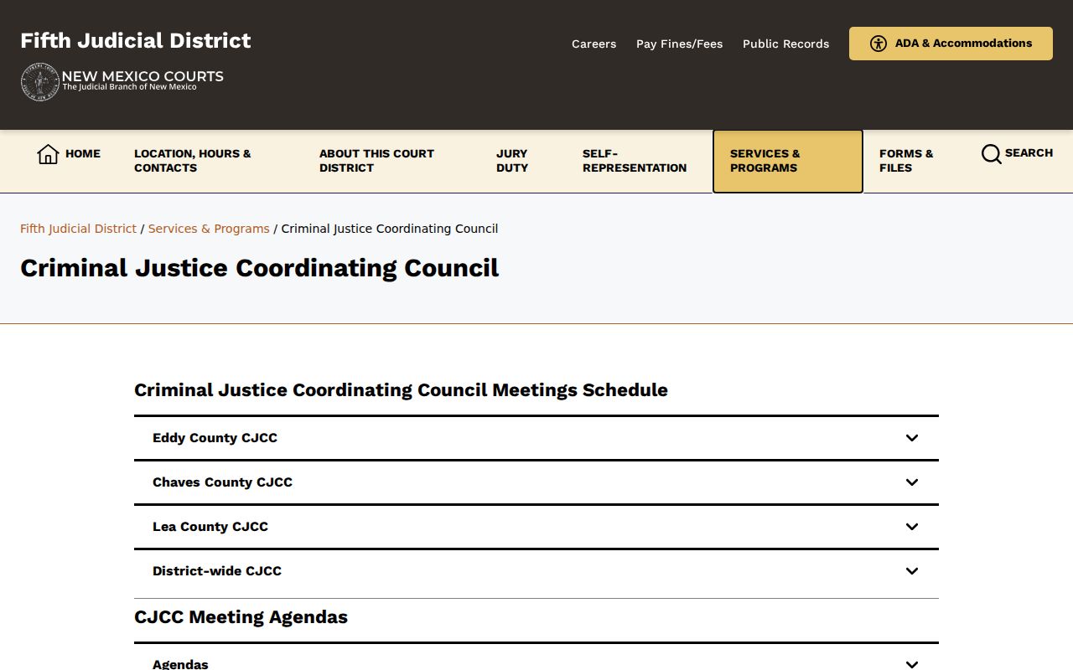Screen dimensions: 1073x670
Task: Click the Agendas row title
Action: [180, 664]
